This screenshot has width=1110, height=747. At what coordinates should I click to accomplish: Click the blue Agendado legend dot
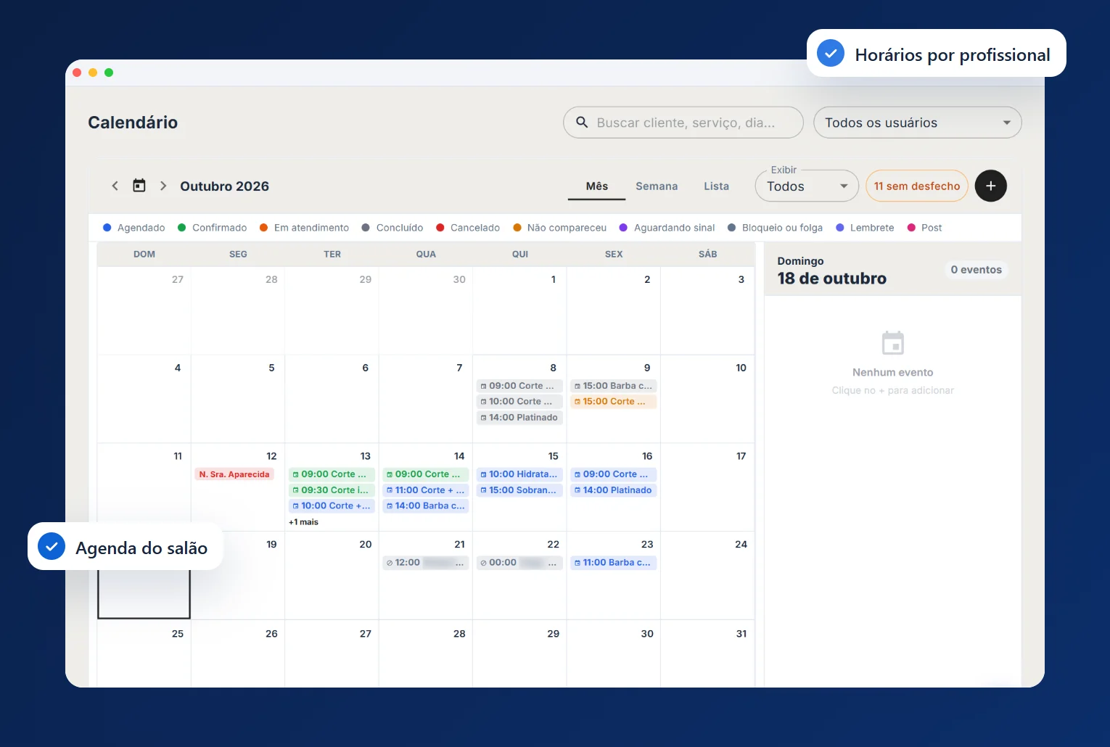coord(107,228)
